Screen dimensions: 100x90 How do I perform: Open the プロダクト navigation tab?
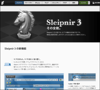(x=19, y=3)
